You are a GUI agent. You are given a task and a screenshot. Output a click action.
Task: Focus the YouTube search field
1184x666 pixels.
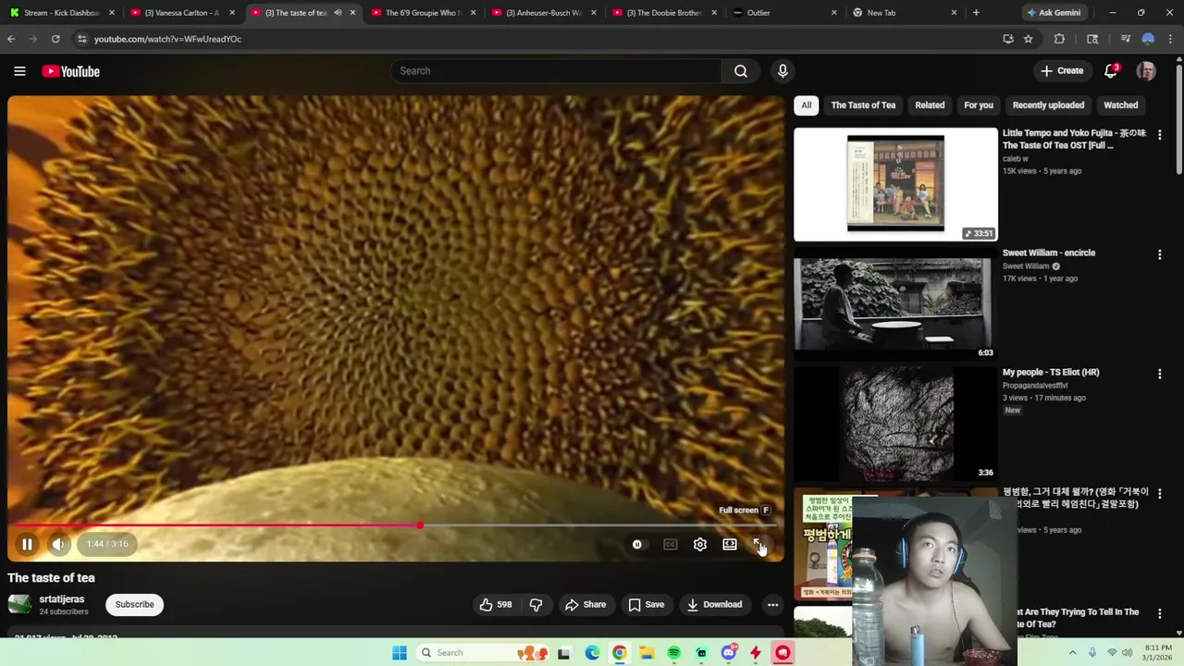point(555,71)
